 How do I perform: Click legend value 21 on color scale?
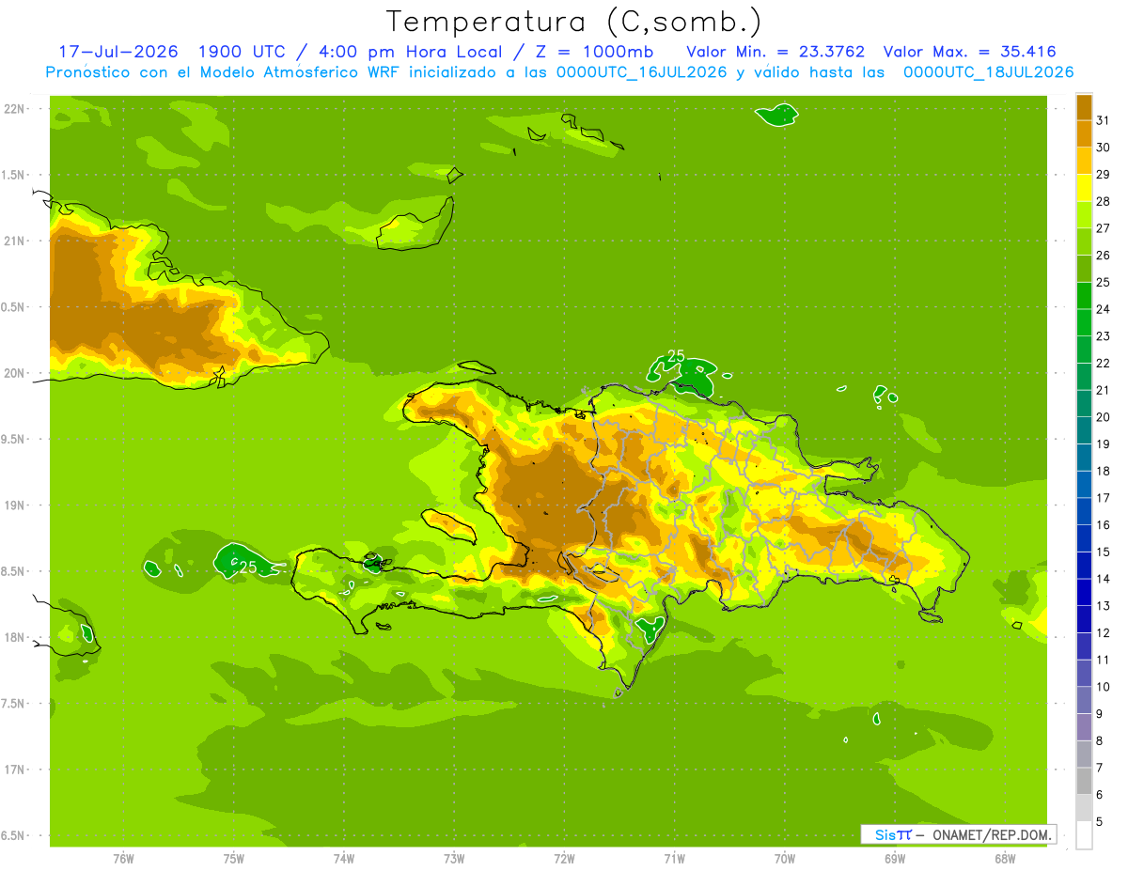coord(1103,390)
